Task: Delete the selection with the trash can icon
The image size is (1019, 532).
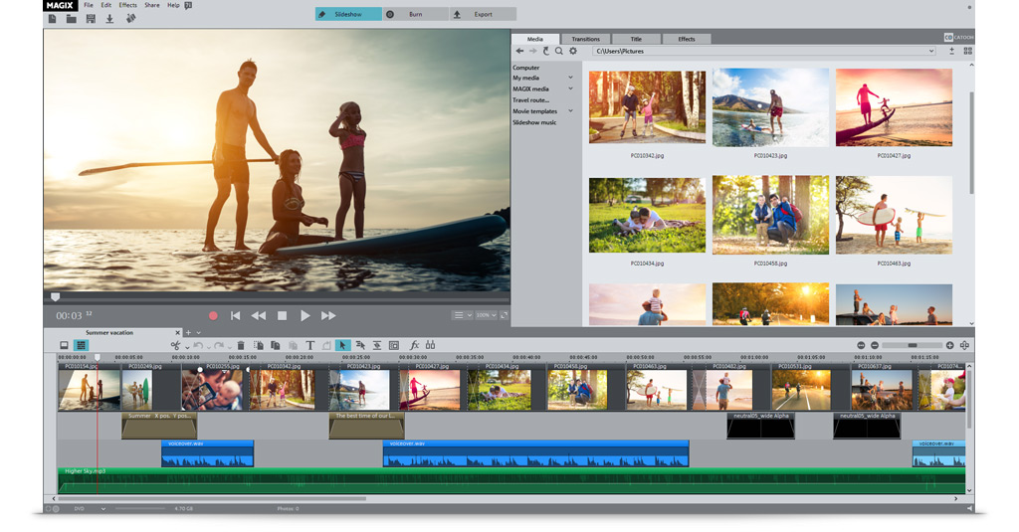Action: click(x=241, y=345)
